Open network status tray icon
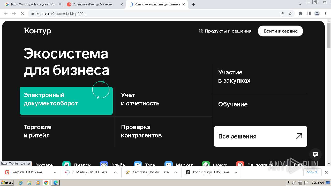The height and width of the screenshot is (186, 331). coord(300,183)
